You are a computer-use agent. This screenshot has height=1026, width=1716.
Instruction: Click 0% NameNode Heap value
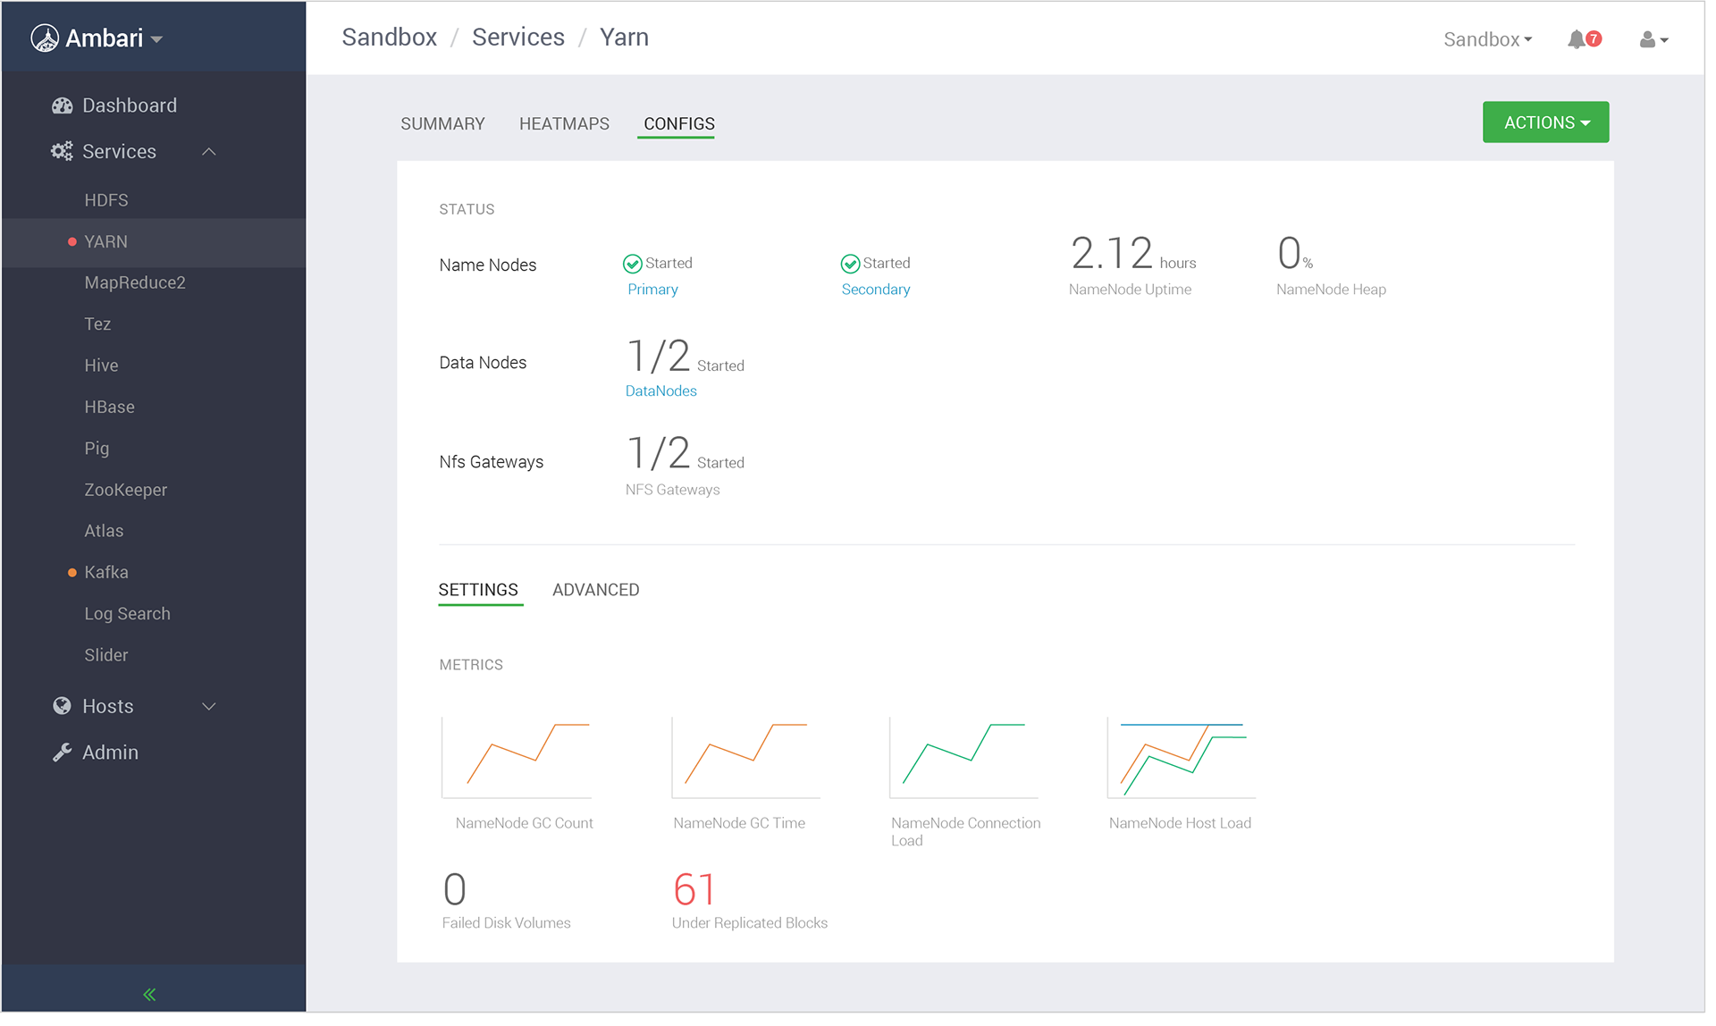pyautogui.click(x=1295, y=254)
